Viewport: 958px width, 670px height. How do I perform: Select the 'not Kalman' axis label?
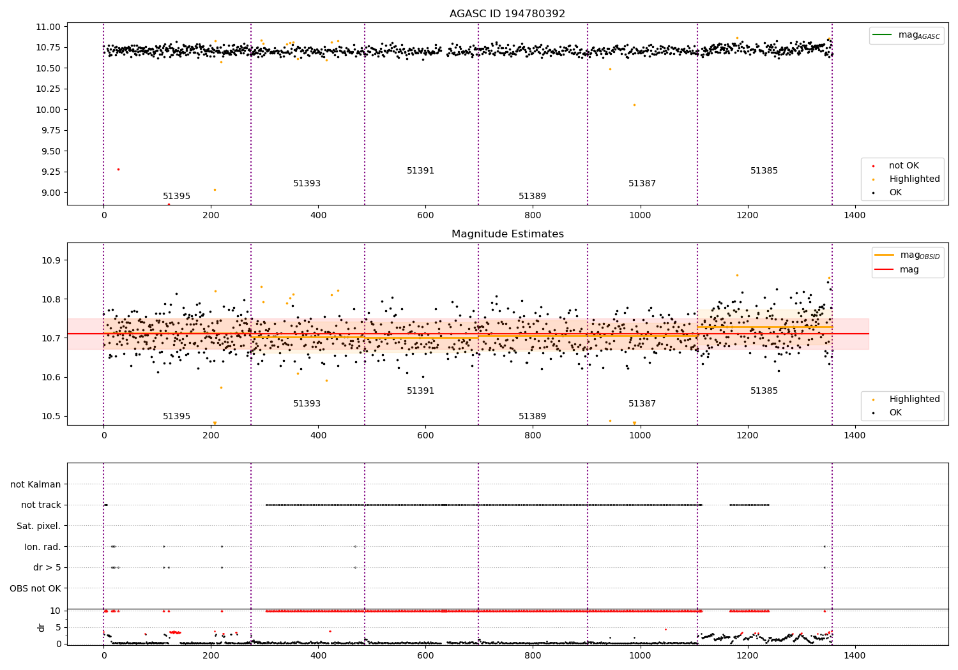36,484
